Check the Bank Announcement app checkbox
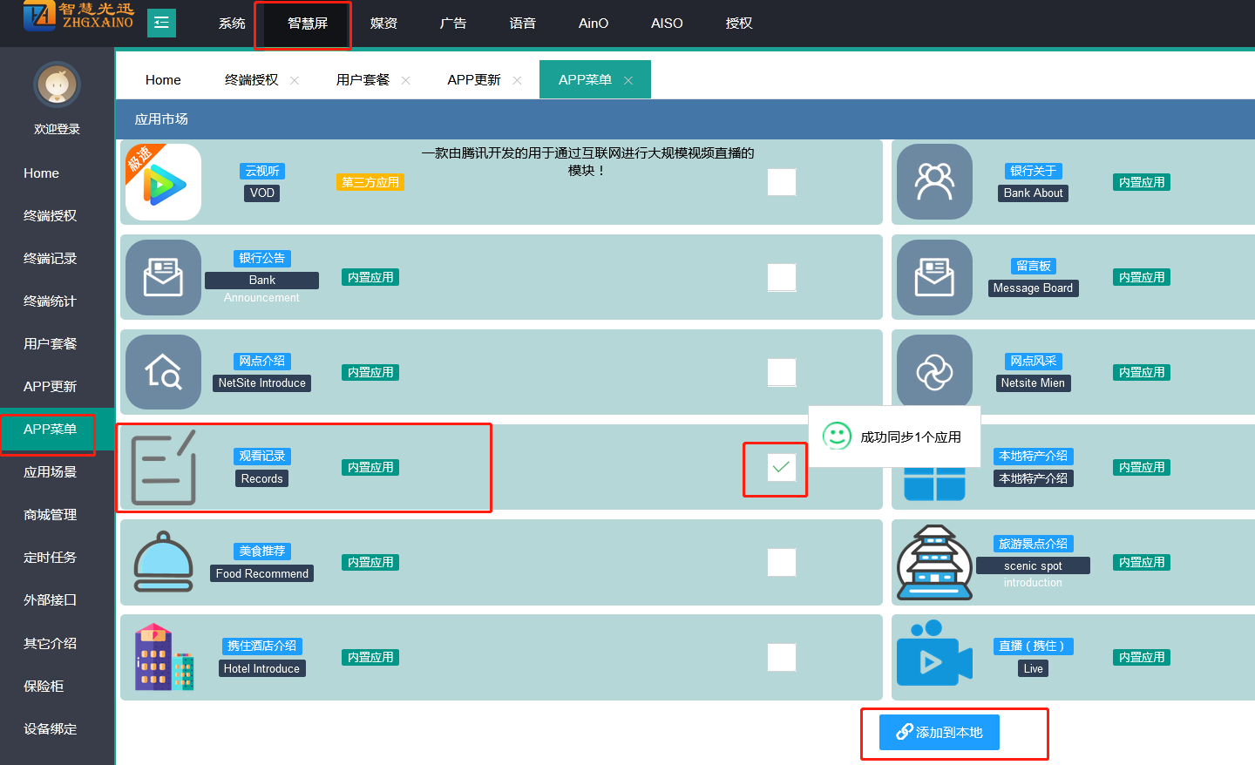Image resolution: width=1255 pixels, height=765 pixels. [781, 277]
